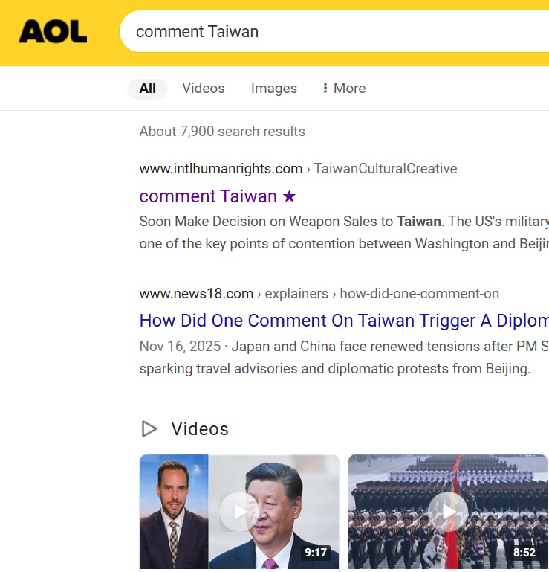
Task: Play the 9:17 video thumbnail
Action: (239, 512)
